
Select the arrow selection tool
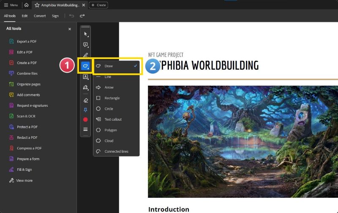pos(86,34)
